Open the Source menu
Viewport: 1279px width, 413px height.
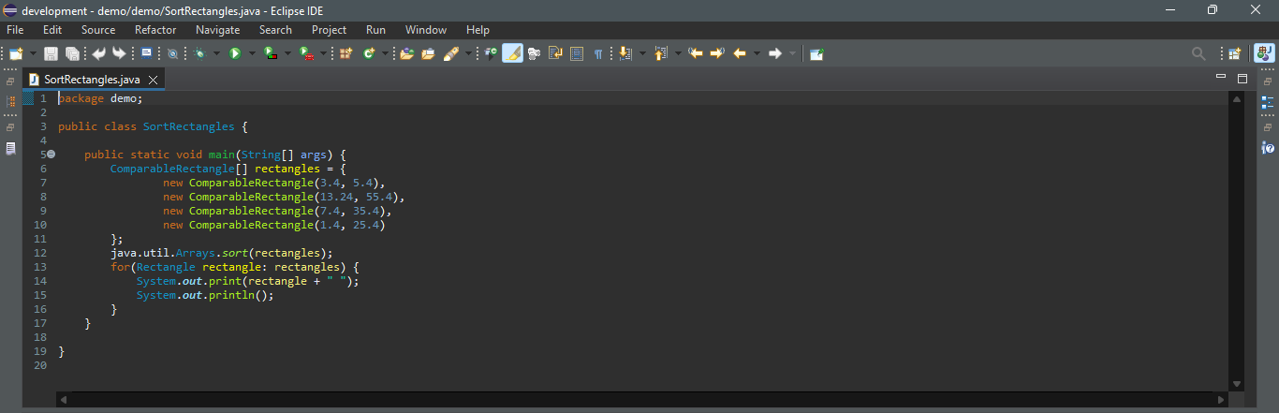[98, 30]
